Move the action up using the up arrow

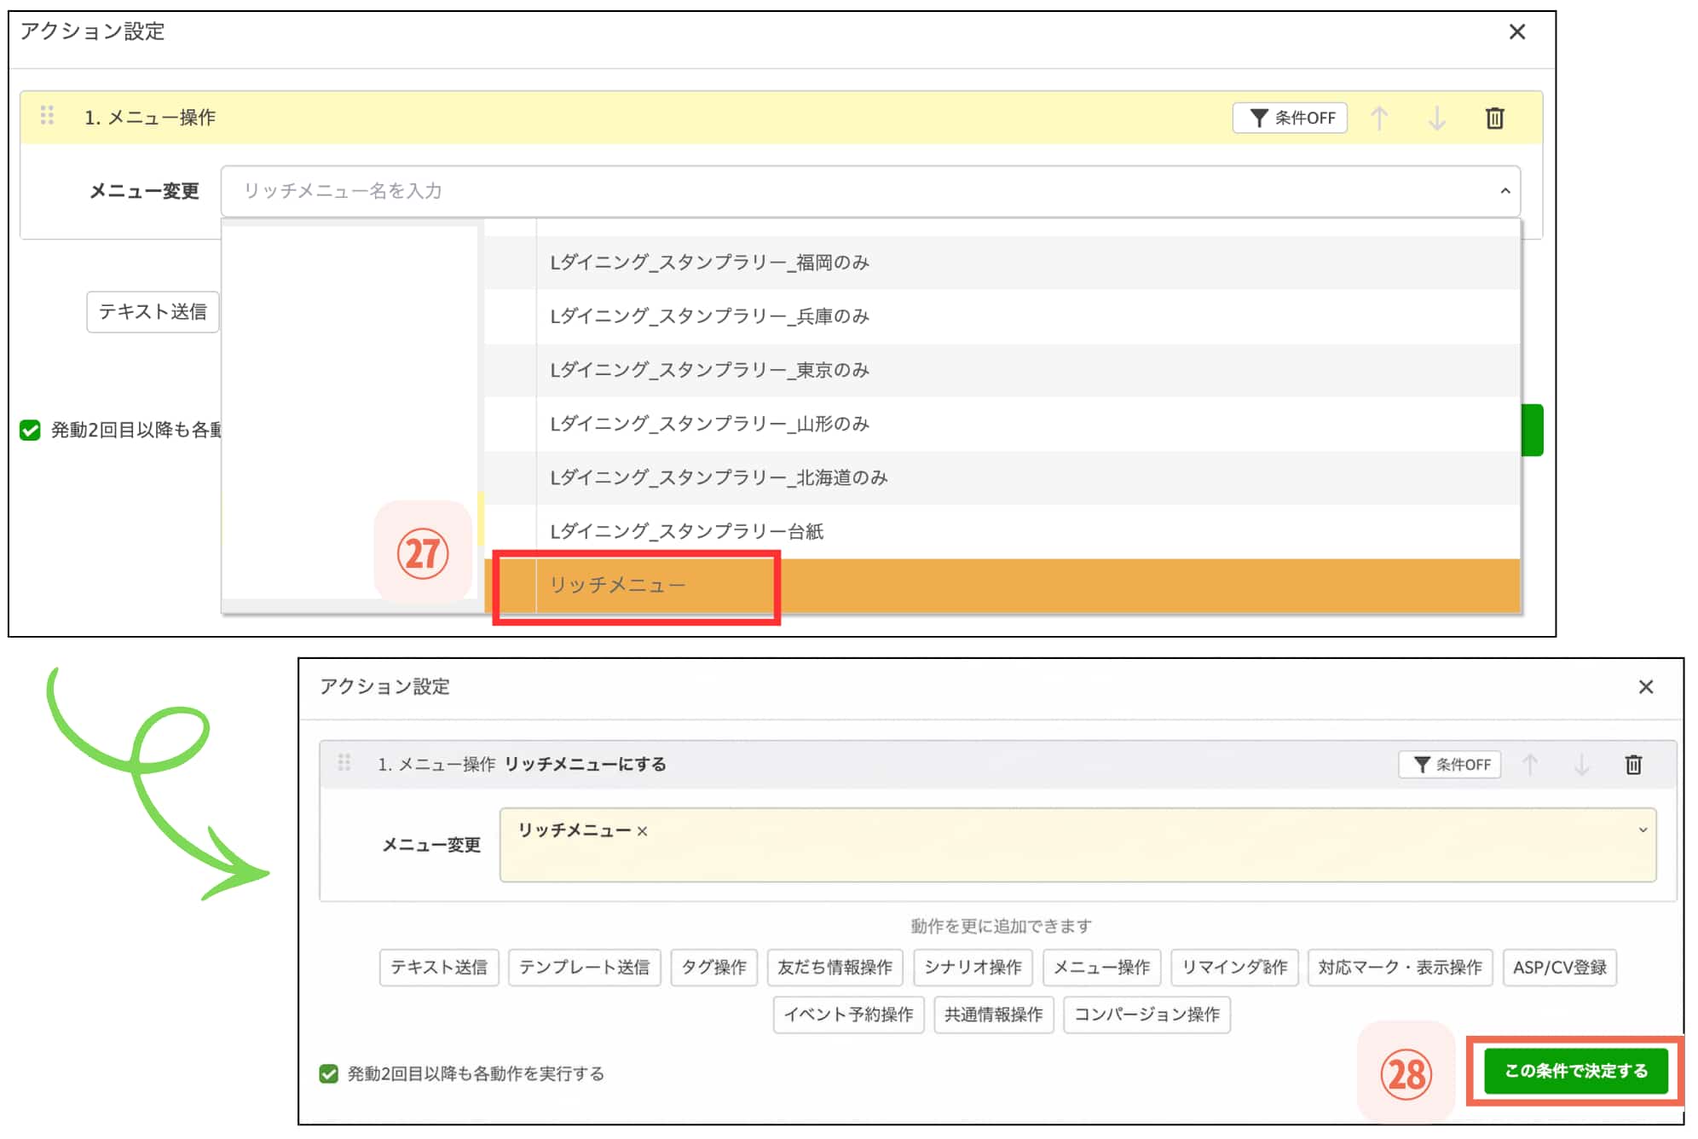1380,118
